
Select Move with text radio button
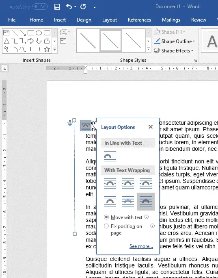[106, 217]
